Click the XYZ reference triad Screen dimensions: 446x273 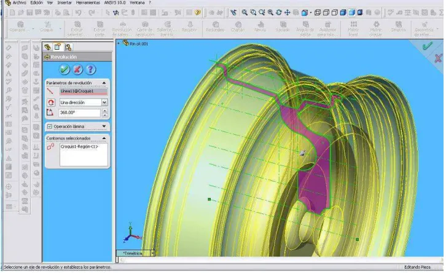pyautogui.click(x=131, y=233)
